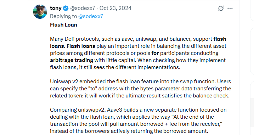
Task: Click the bold word 'flash' ending the first line
Action: click(x=220, y=39)
